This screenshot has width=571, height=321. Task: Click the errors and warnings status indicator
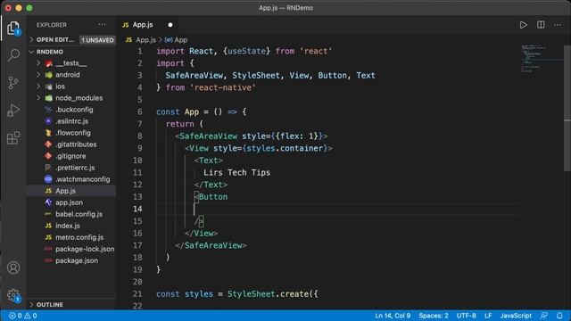click(22, 316)
